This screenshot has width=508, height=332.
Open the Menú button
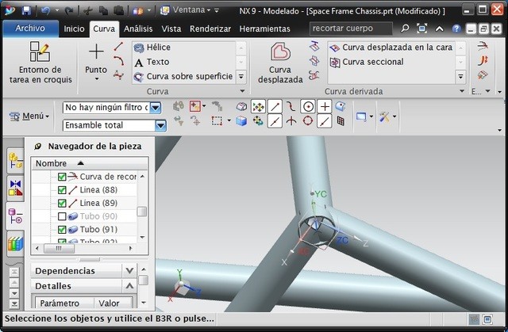(x=29, y=116)
